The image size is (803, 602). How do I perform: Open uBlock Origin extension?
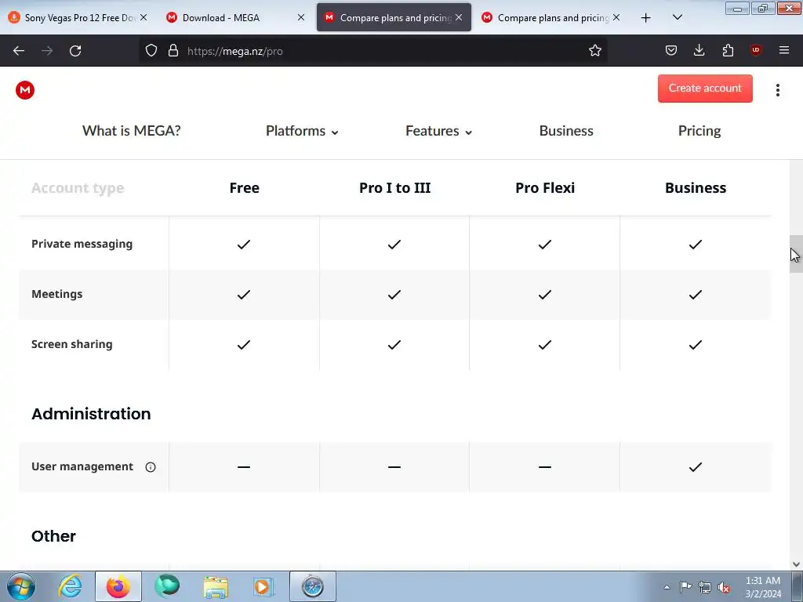[x=755, y=49]
